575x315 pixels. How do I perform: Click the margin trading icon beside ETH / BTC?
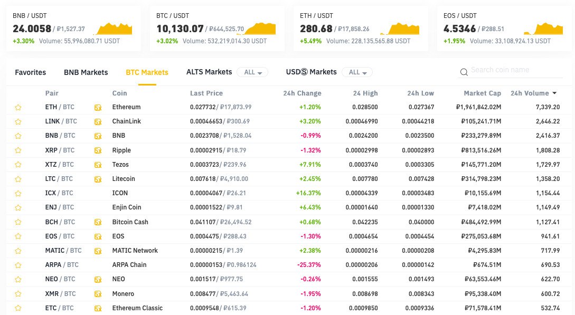[98, 107]
